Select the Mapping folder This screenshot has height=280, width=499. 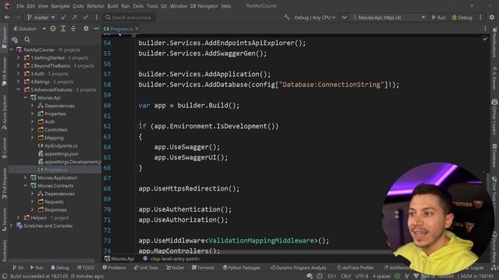coord(54,138)
